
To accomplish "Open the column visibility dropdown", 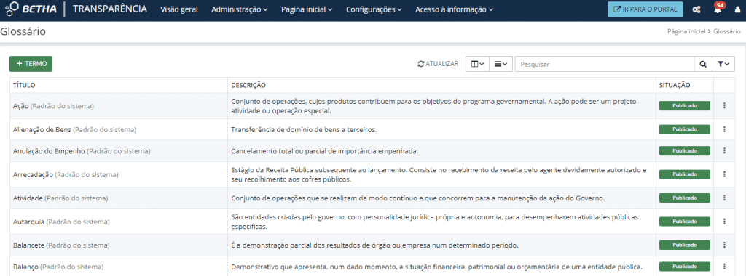I will (x=477, y=64).
